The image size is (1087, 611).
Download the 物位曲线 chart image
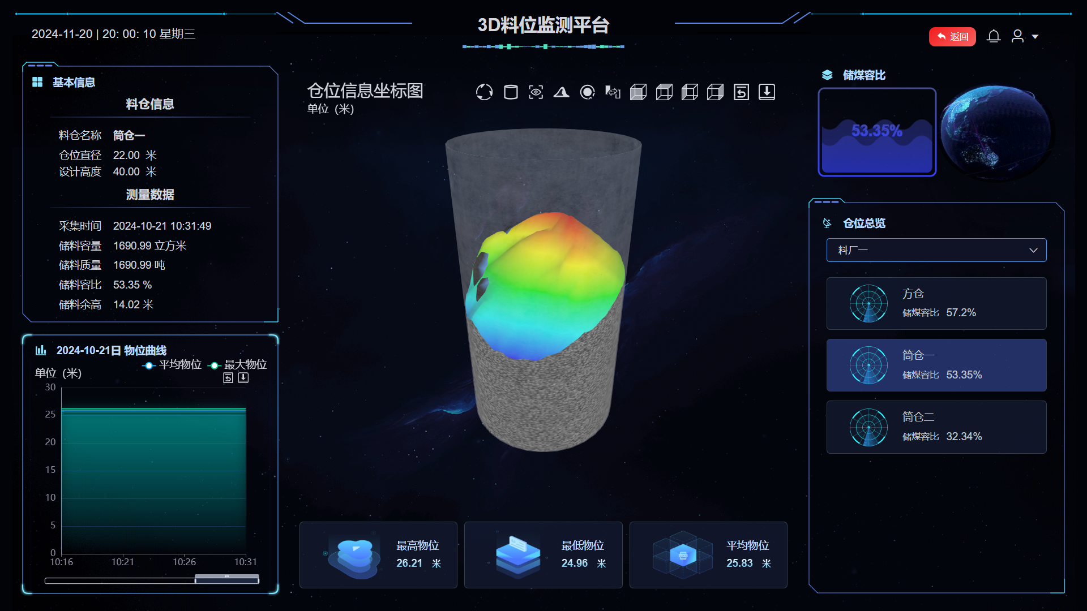(x=243, y=378)
